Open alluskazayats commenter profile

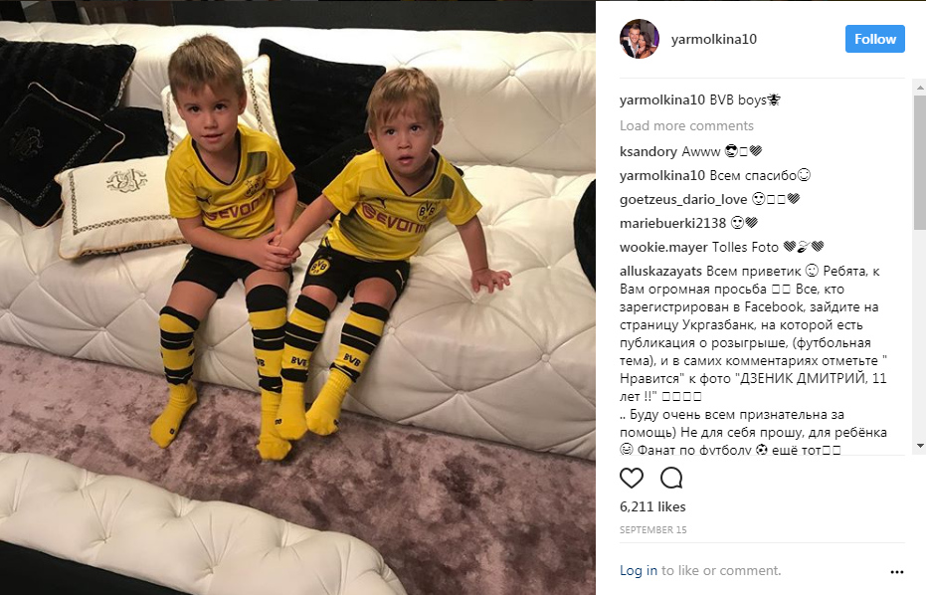(660, 272)
